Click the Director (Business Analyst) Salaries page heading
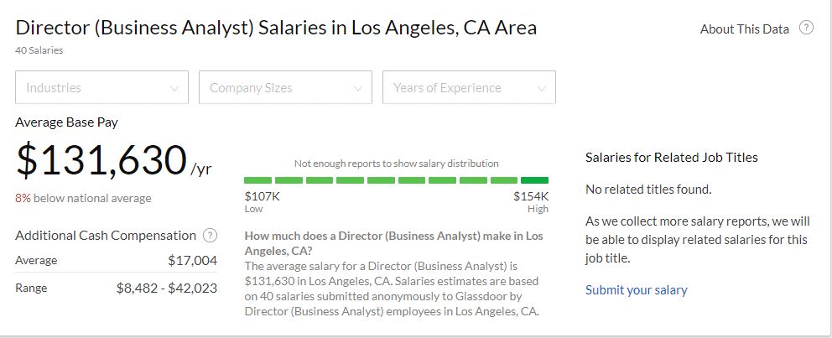Viewport: 832px width, 338px height. (276, 28)
